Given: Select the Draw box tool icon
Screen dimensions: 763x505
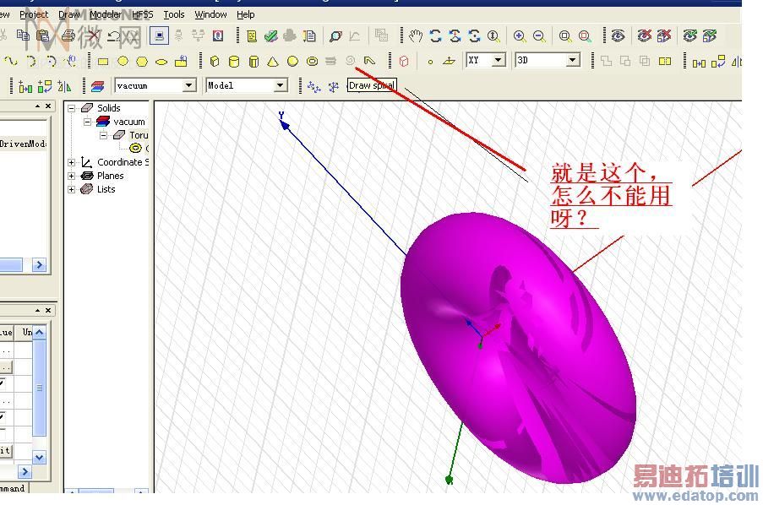Looking at the screenshot, I should [x=215, y=62].
